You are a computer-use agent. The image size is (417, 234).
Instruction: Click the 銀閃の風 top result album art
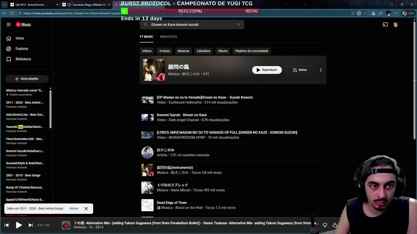pyautogui.click(x=154, y=70)
